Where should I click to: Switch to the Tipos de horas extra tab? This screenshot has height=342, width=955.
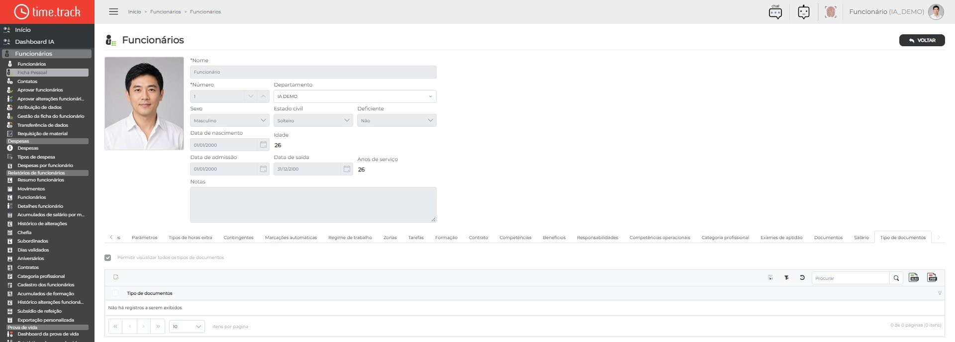tap(190, 238)
